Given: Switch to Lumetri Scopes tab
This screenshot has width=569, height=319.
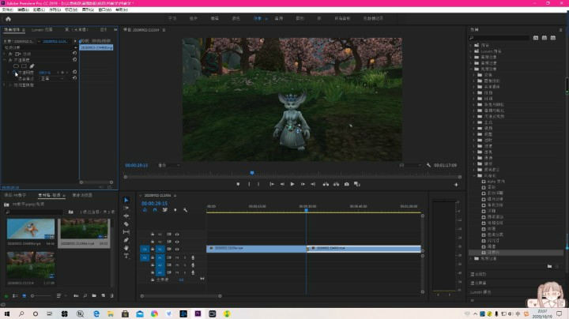Looking at the screenshot, I should pos(42,30).
